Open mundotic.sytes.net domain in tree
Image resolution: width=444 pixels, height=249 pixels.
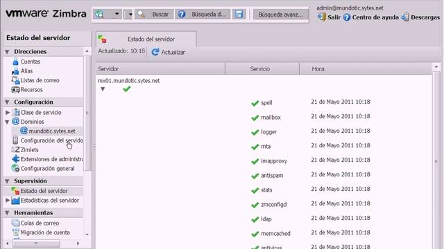click(x=52, y=131)
